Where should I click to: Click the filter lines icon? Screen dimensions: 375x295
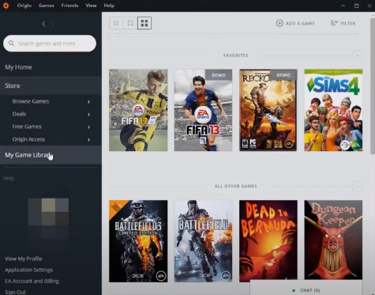pyautogui.click(x=334, y=23)
